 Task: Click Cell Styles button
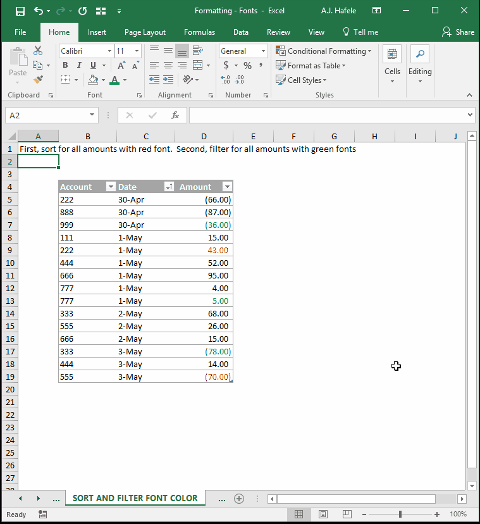click(301, 80)
